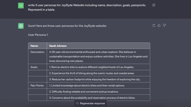Click the Regenerate response button
Image resolution: width=191 pixels, height=107 pixels.
pyautogui.click(x=90, y=103)
